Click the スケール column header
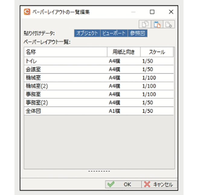198x195 pixels. click(157, 52)
